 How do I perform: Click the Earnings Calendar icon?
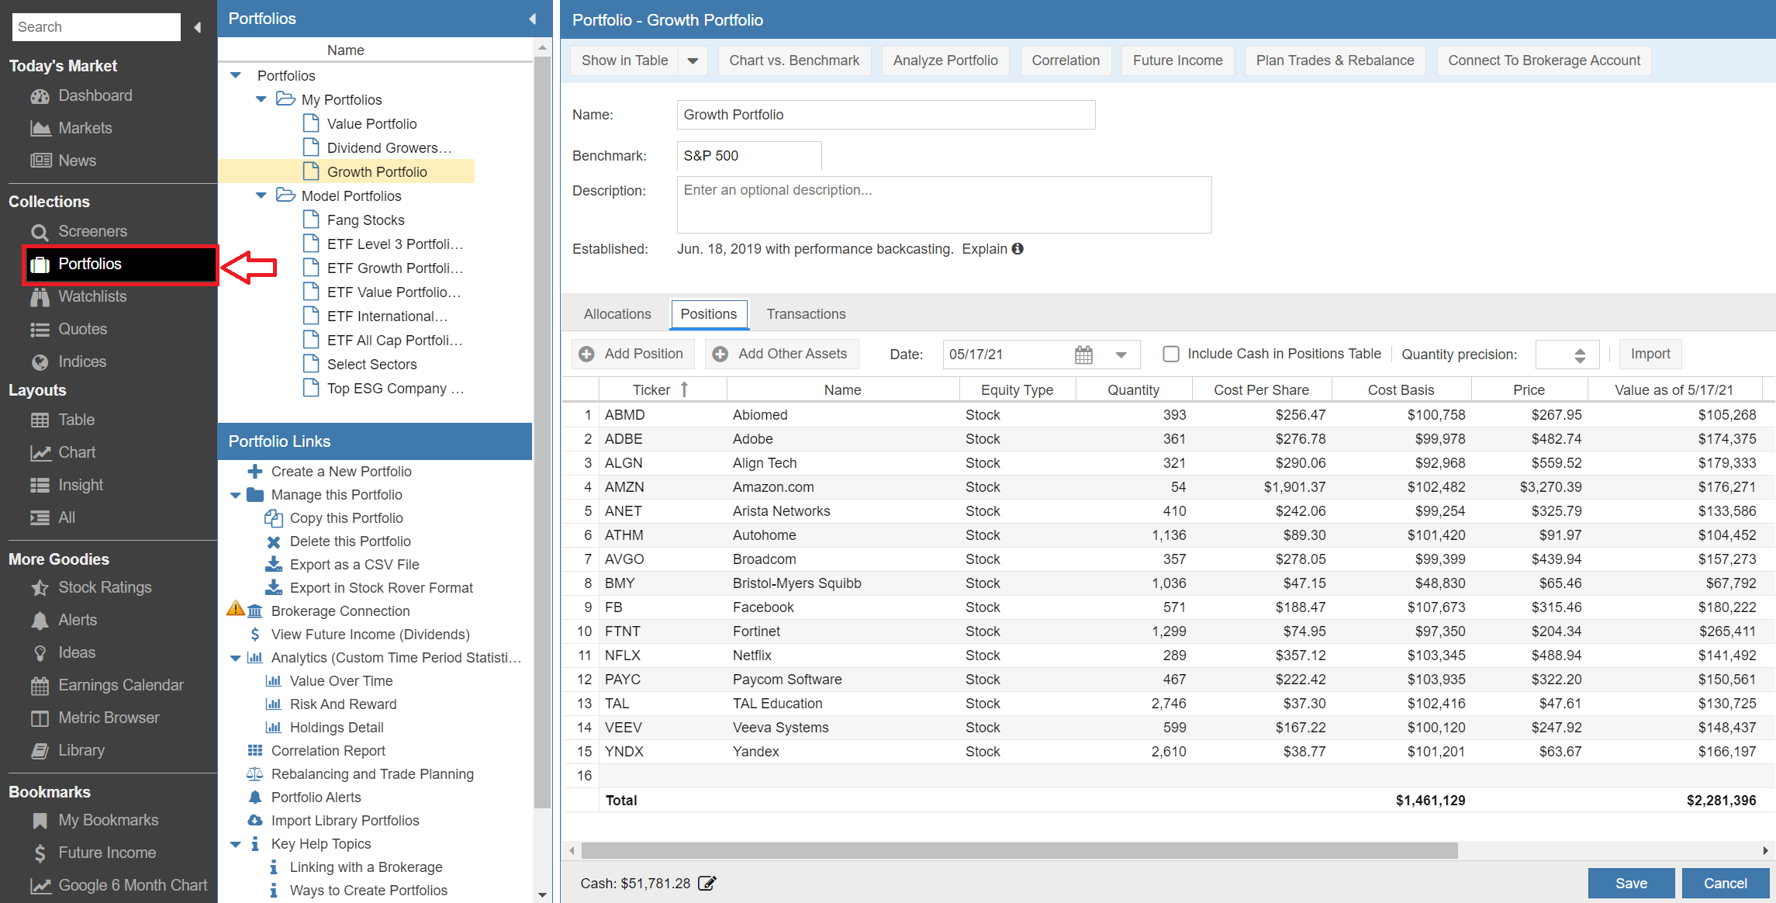40,686
